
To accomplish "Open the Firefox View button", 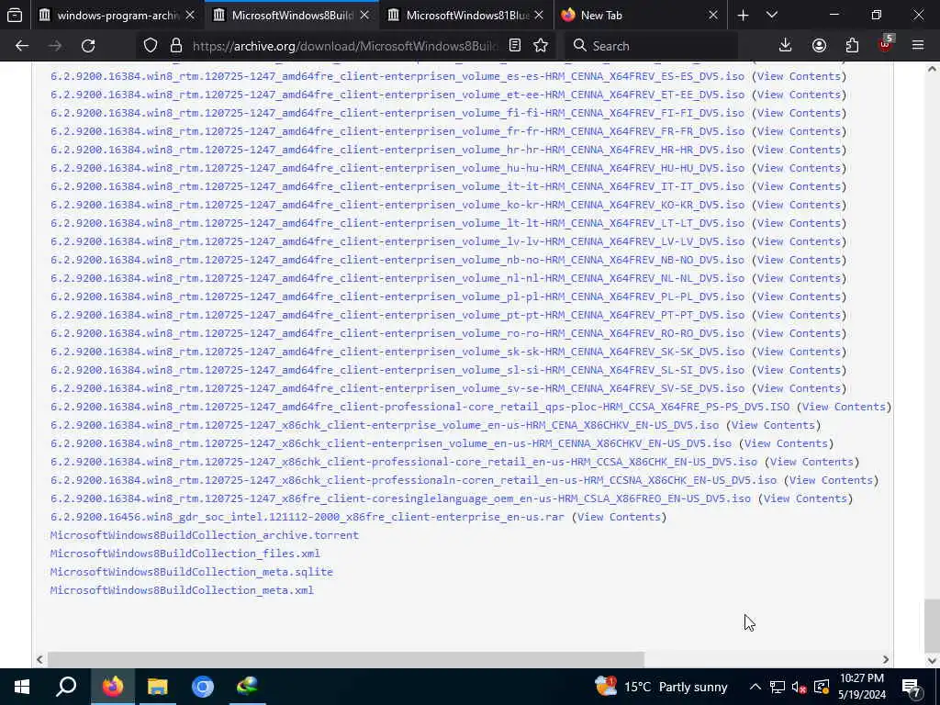I will tap(15, 15).
